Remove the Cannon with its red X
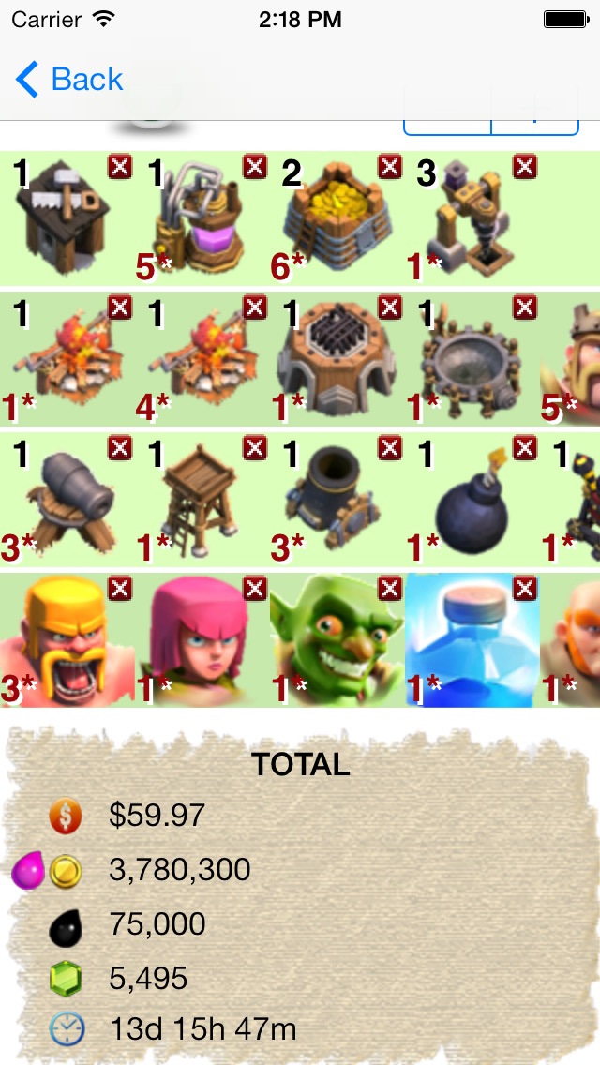This screenshot has width=600, height=1065. tap(120, 448)
